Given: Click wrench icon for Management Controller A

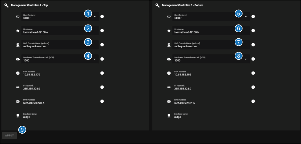Looking at the screenshot, I should pos(7,5).
